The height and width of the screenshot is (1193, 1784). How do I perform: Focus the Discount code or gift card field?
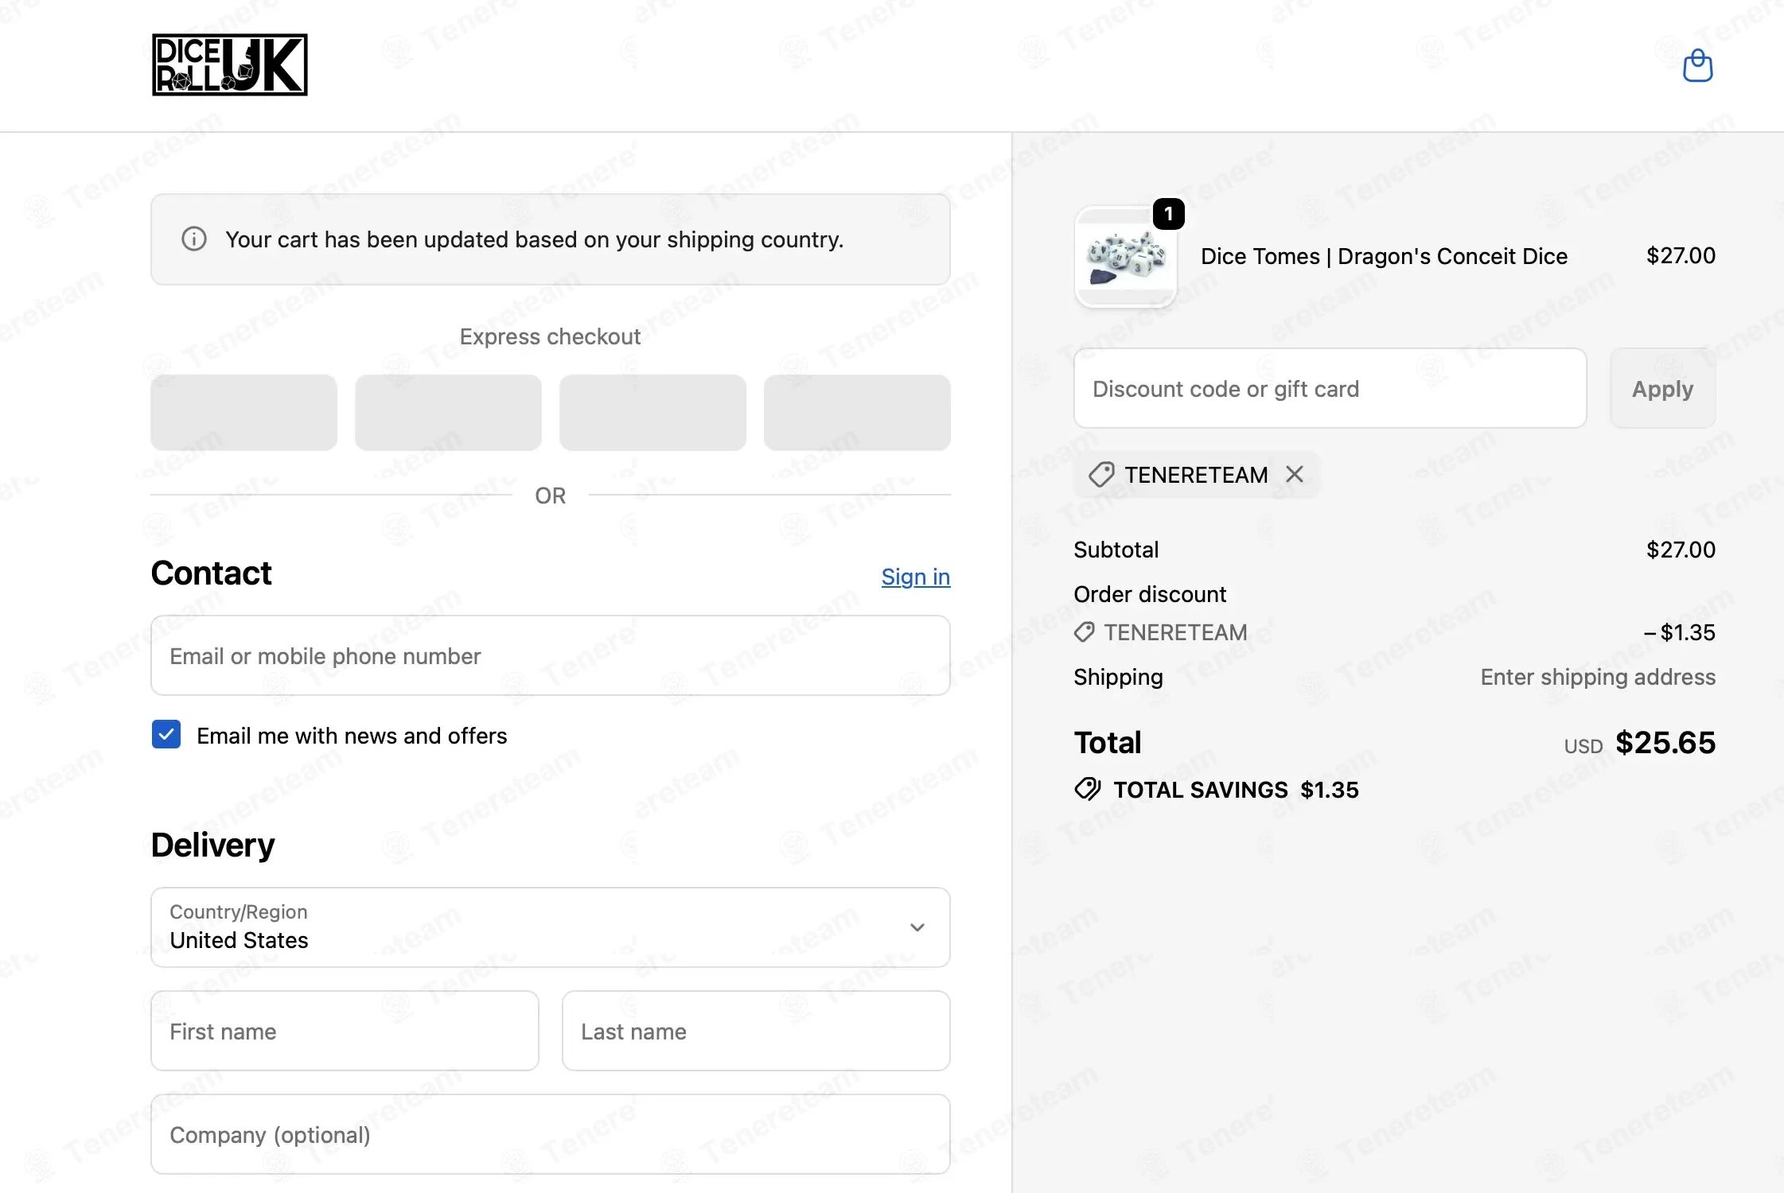pos(1330,388)
